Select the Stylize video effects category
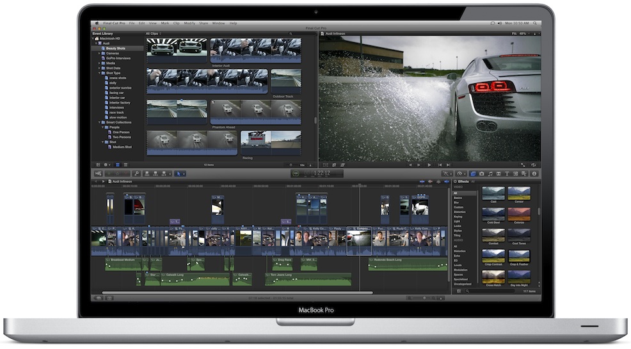The height and width of the screenshot is (349, 631). tap(458, 231)
